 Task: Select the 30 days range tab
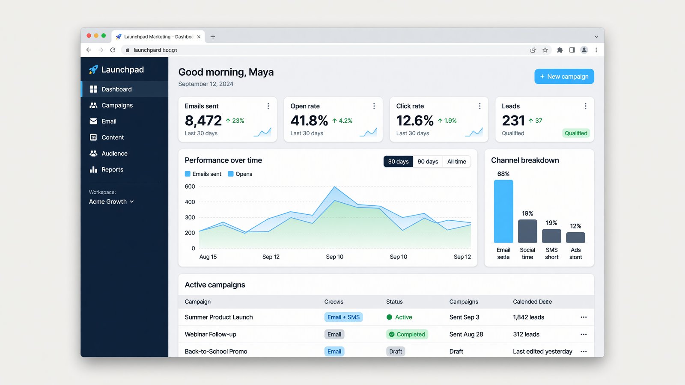(398, 162)
